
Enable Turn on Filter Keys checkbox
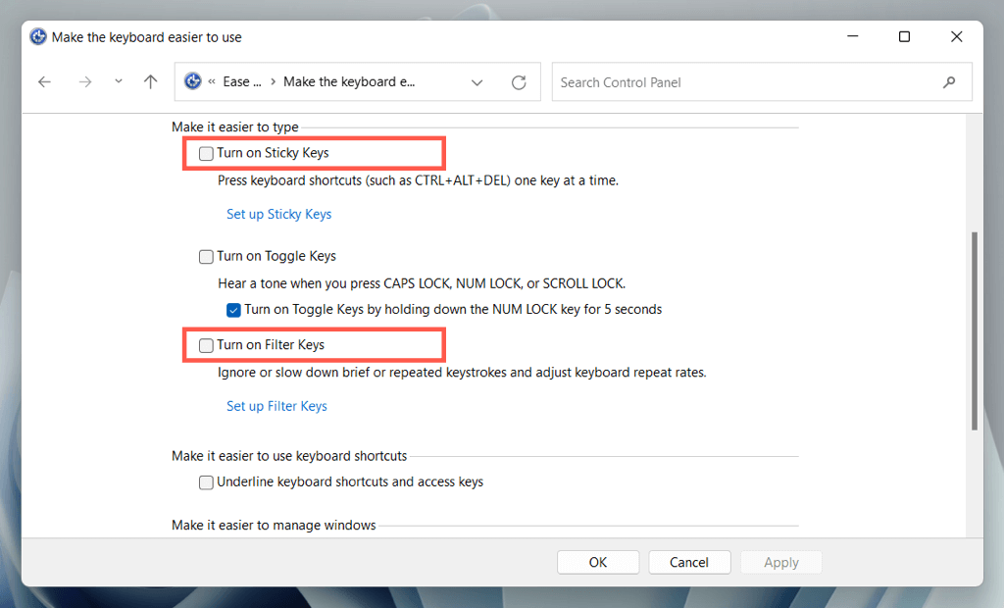point(206,345)
